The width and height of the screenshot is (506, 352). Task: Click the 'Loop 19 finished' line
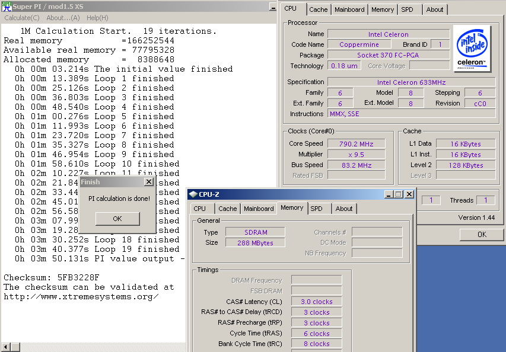click(97, 249)
